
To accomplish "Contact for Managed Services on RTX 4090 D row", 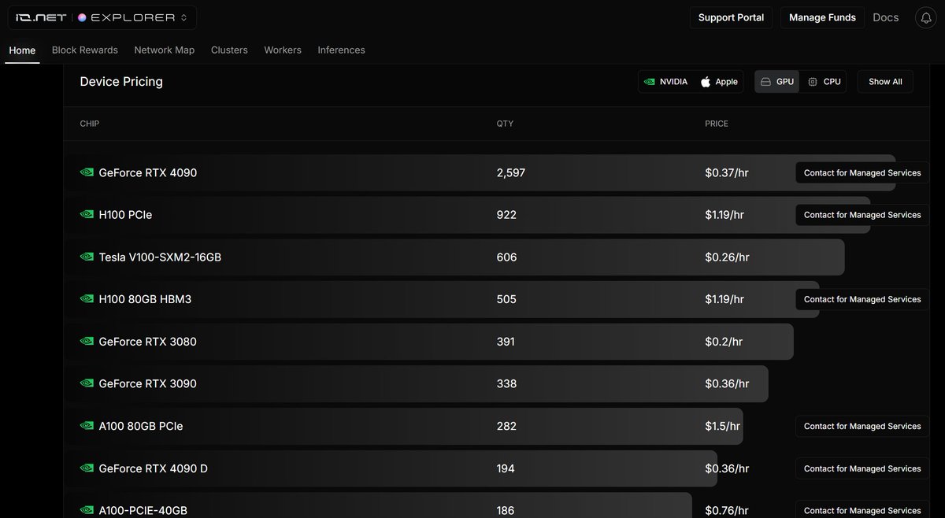I will coord(862,468).
